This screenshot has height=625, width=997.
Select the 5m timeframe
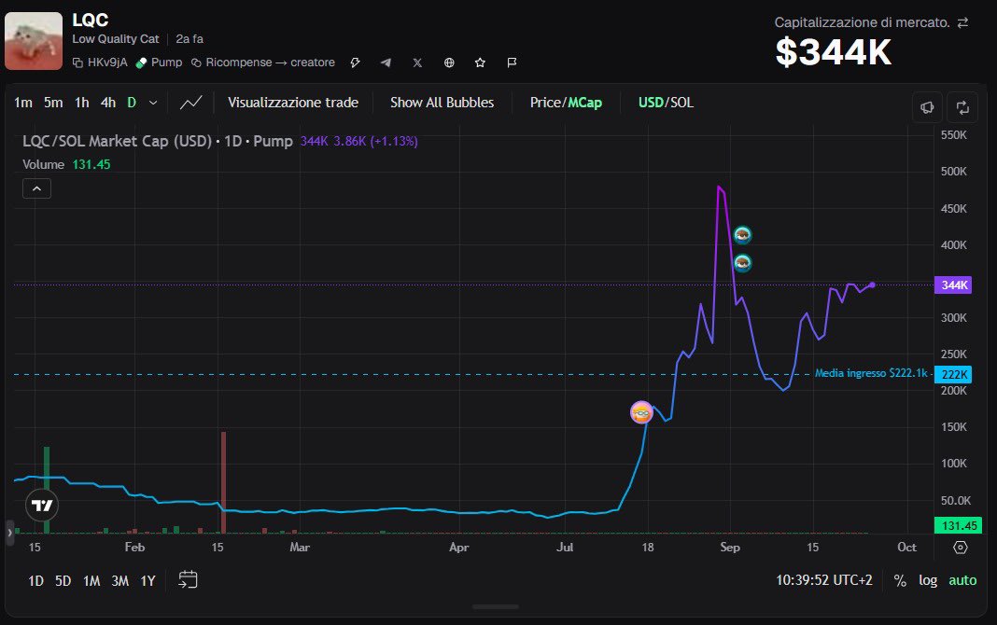coord(53,103)
